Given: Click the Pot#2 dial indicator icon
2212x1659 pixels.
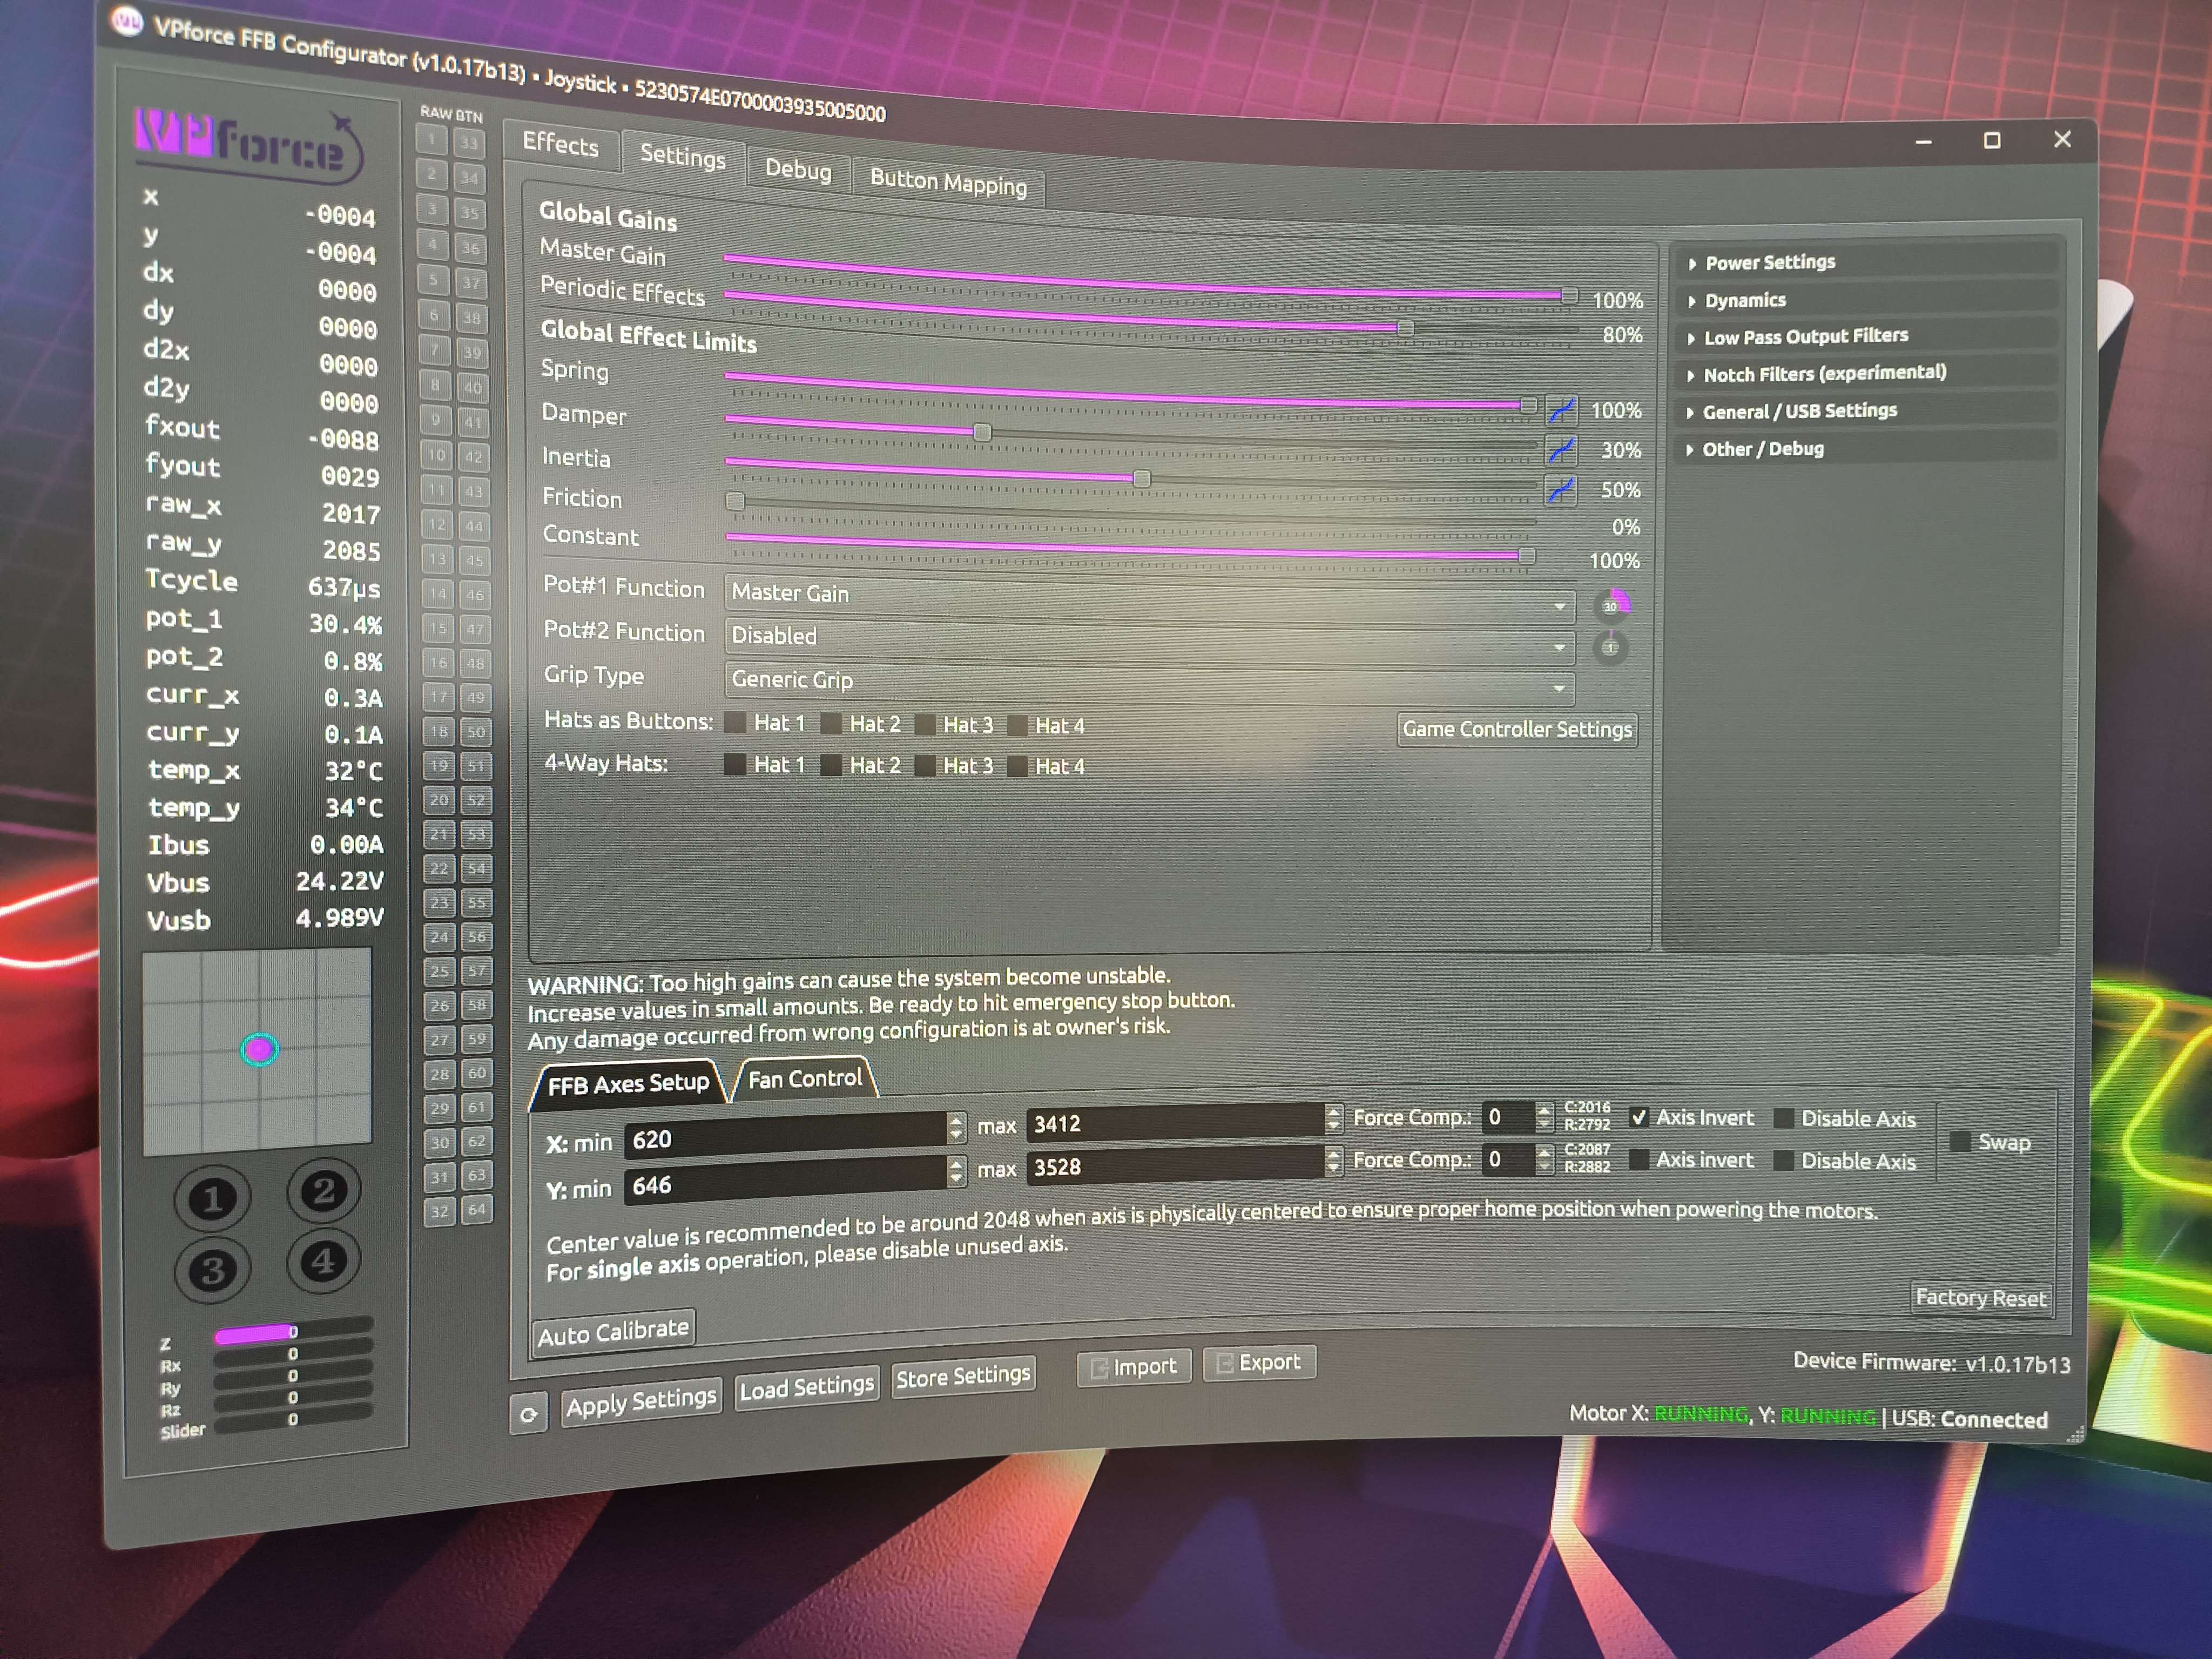Looking at the screenshot, I should coord(1610,647).
